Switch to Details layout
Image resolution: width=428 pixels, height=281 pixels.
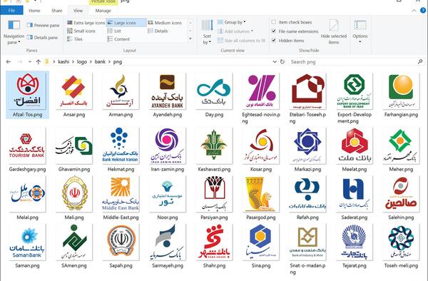point(158,31)
